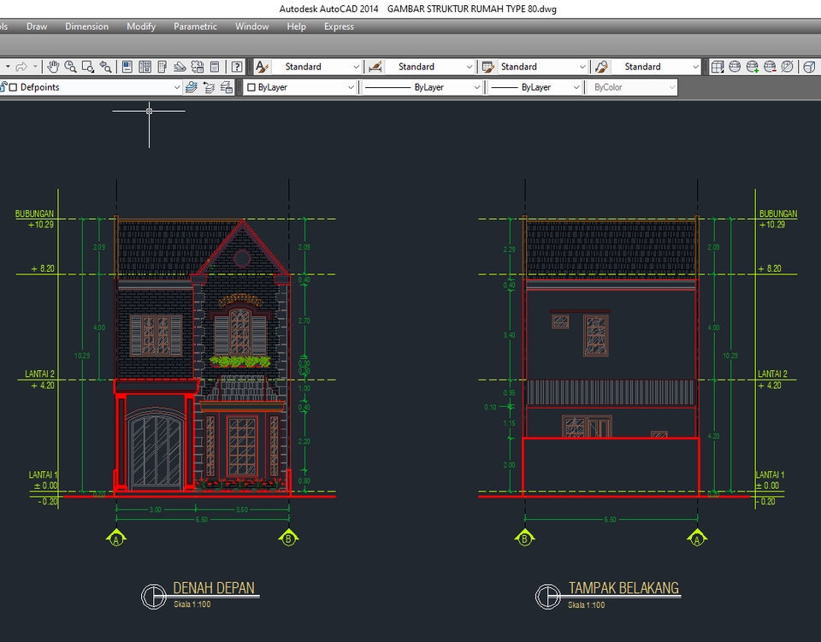Open the Standard dimension style dropdown
The image size is (821, 642).
470,66
